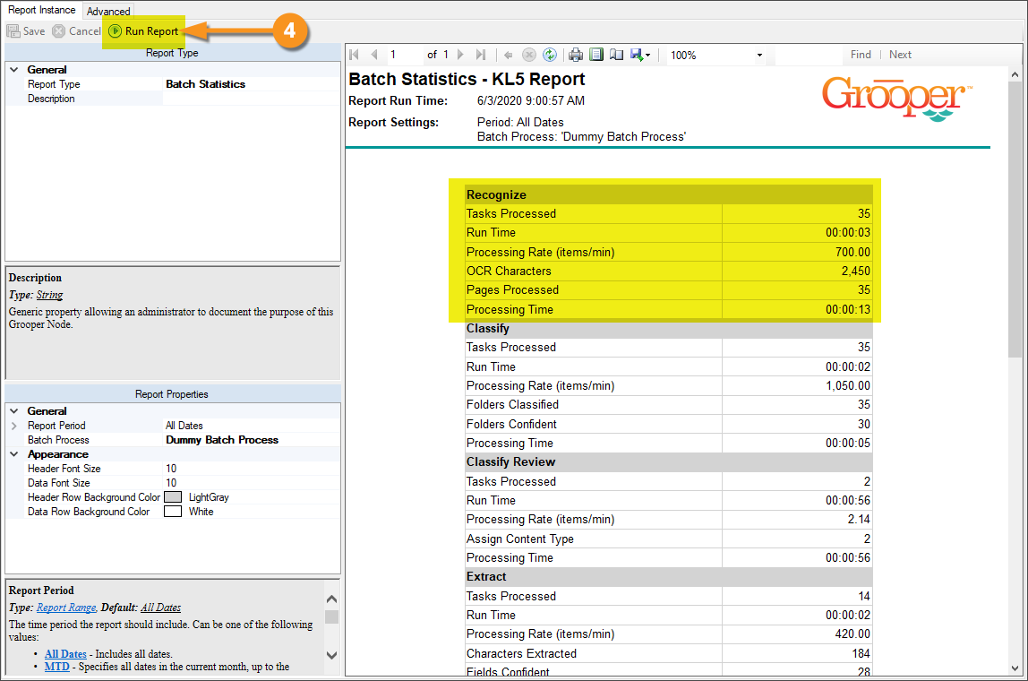Click the Find text input box
Viewport: 1028px width, 681px height.
point(808,56)
